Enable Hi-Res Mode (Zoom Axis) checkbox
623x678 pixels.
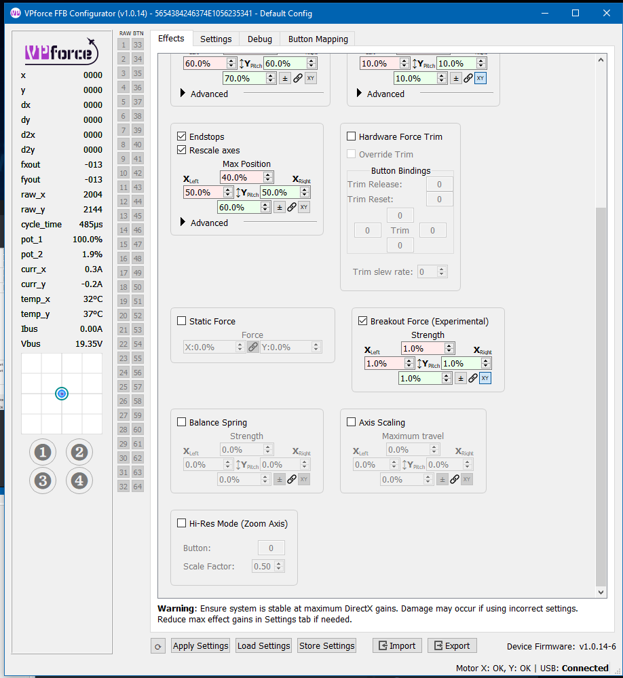point(182,523)
